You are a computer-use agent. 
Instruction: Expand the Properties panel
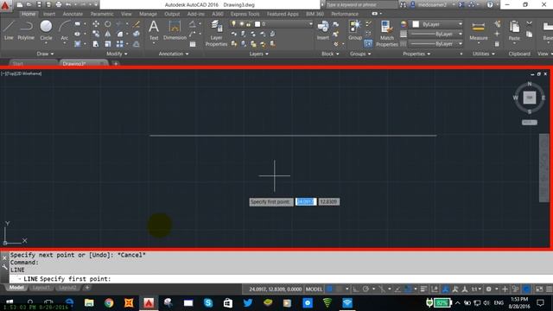416,54
